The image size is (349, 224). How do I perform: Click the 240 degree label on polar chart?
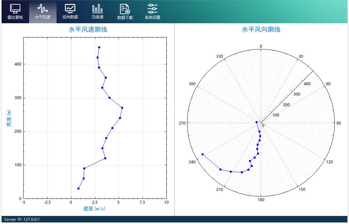tap(192, 162)
